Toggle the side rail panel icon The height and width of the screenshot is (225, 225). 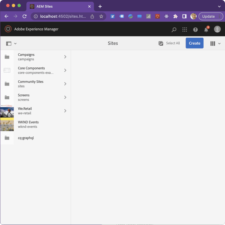tap(9, 44)
